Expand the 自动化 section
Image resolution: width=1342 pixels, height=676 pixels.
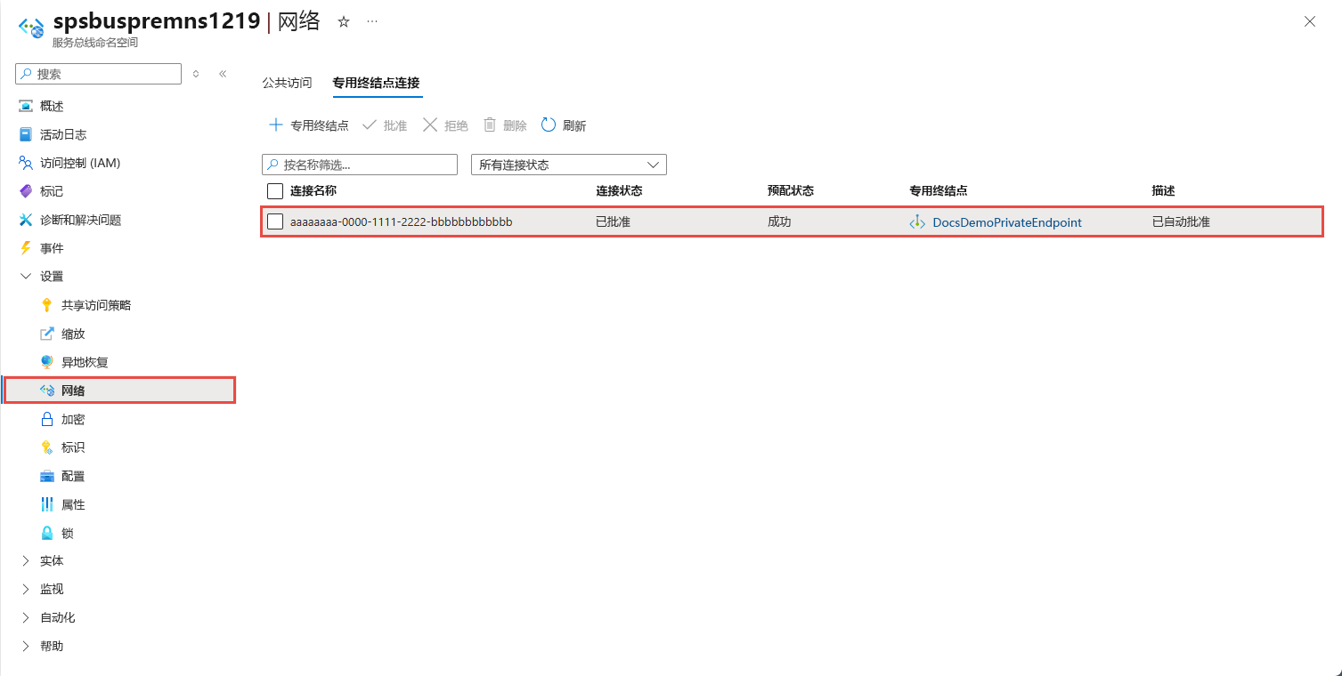(25, 618)
